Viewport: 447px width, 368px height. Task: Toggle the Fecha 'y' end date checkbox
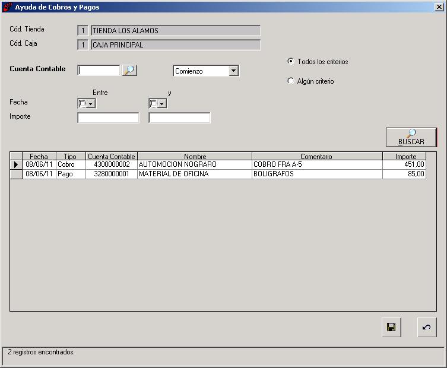[153, 103]
